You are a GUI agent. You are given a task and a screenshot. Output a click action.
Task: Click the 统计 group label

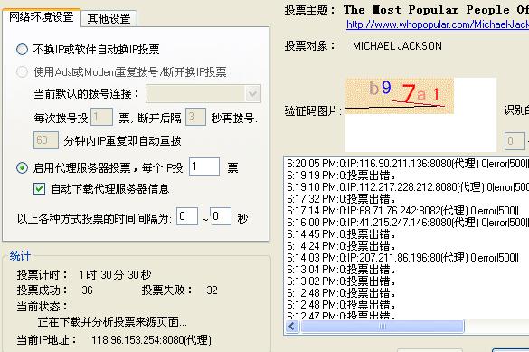20,256
